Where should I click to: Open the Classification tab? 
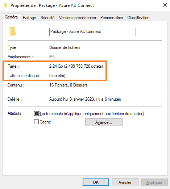pos(138,18)
